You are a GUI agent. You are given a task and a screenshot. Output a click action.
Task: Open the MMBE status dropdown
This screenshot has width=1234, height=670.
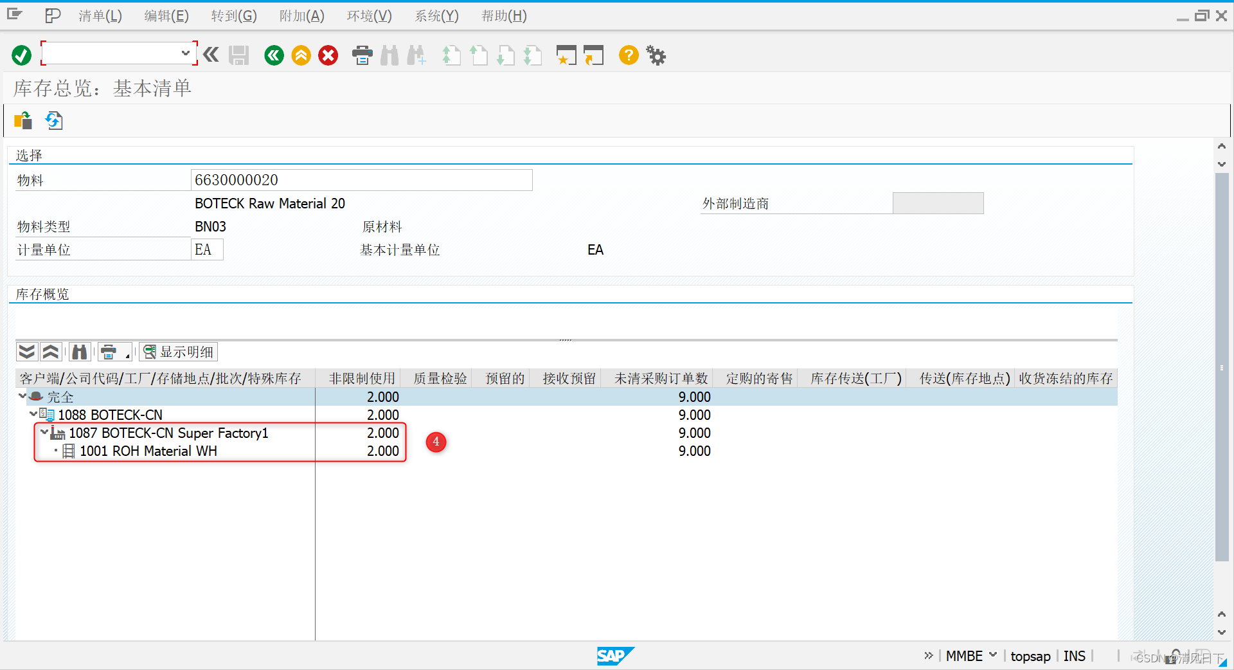point(993,655)
